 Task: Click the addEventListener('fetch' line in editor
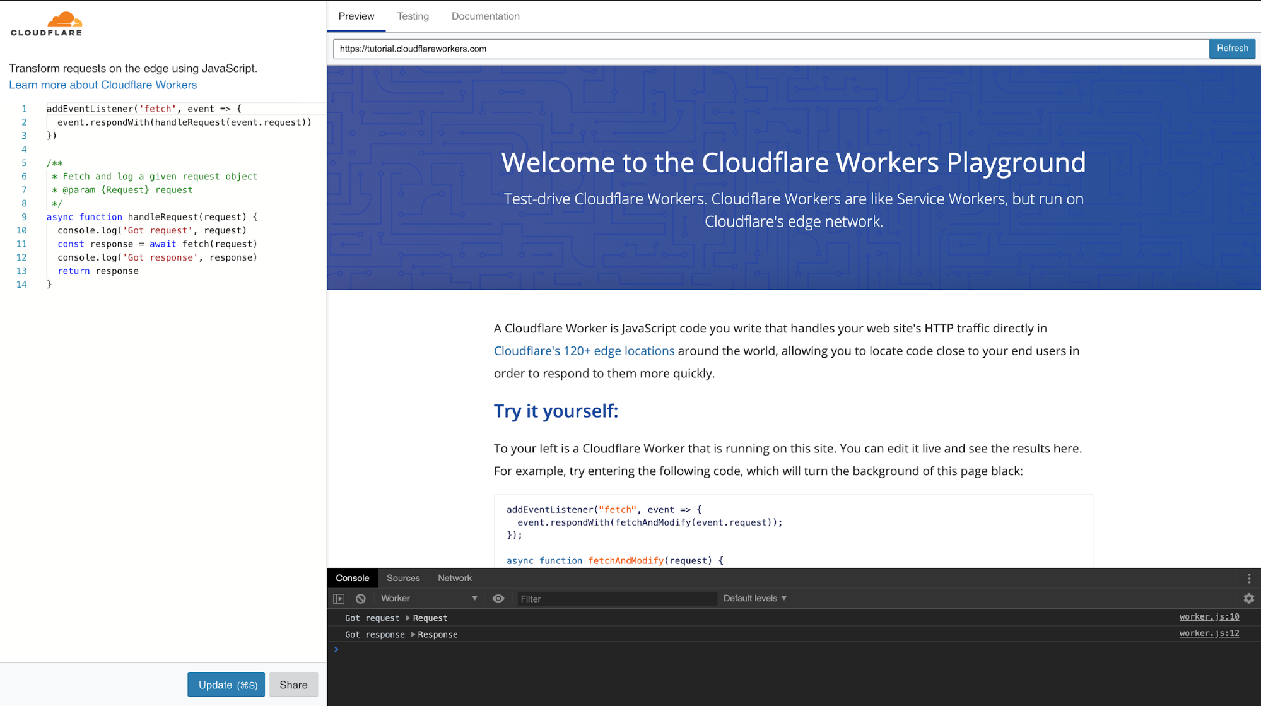(x=144, y=109)
